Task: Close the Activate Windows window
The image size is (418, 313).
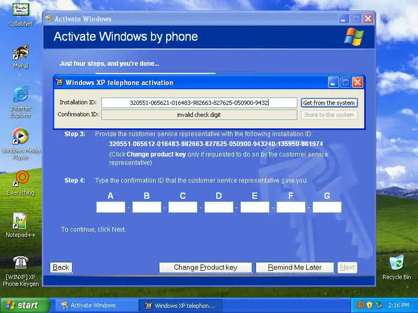Action: (368, 19)
